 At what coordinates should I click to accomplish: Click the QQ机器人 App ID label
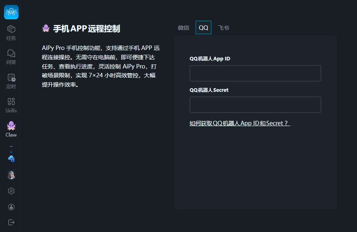tap(210, 59)
